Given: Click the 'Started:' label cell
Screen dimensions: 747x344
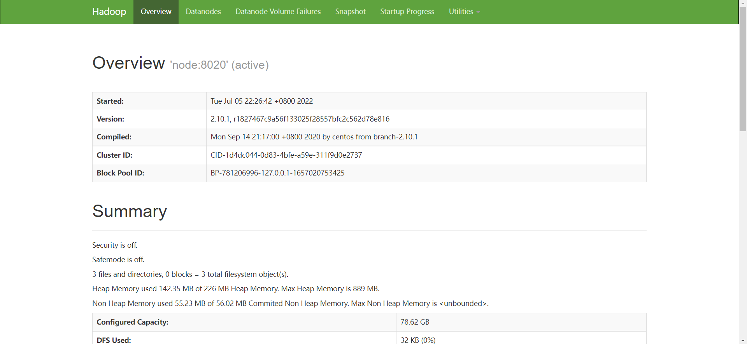Looking at the screenshot, I should pyautogui.click(x=149, y=101).
